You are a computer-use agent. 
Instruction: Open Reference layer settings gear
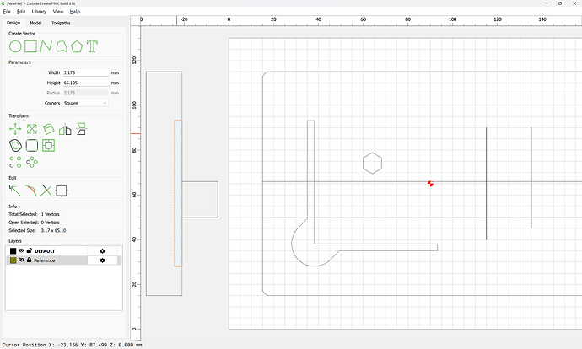[102, 260]
